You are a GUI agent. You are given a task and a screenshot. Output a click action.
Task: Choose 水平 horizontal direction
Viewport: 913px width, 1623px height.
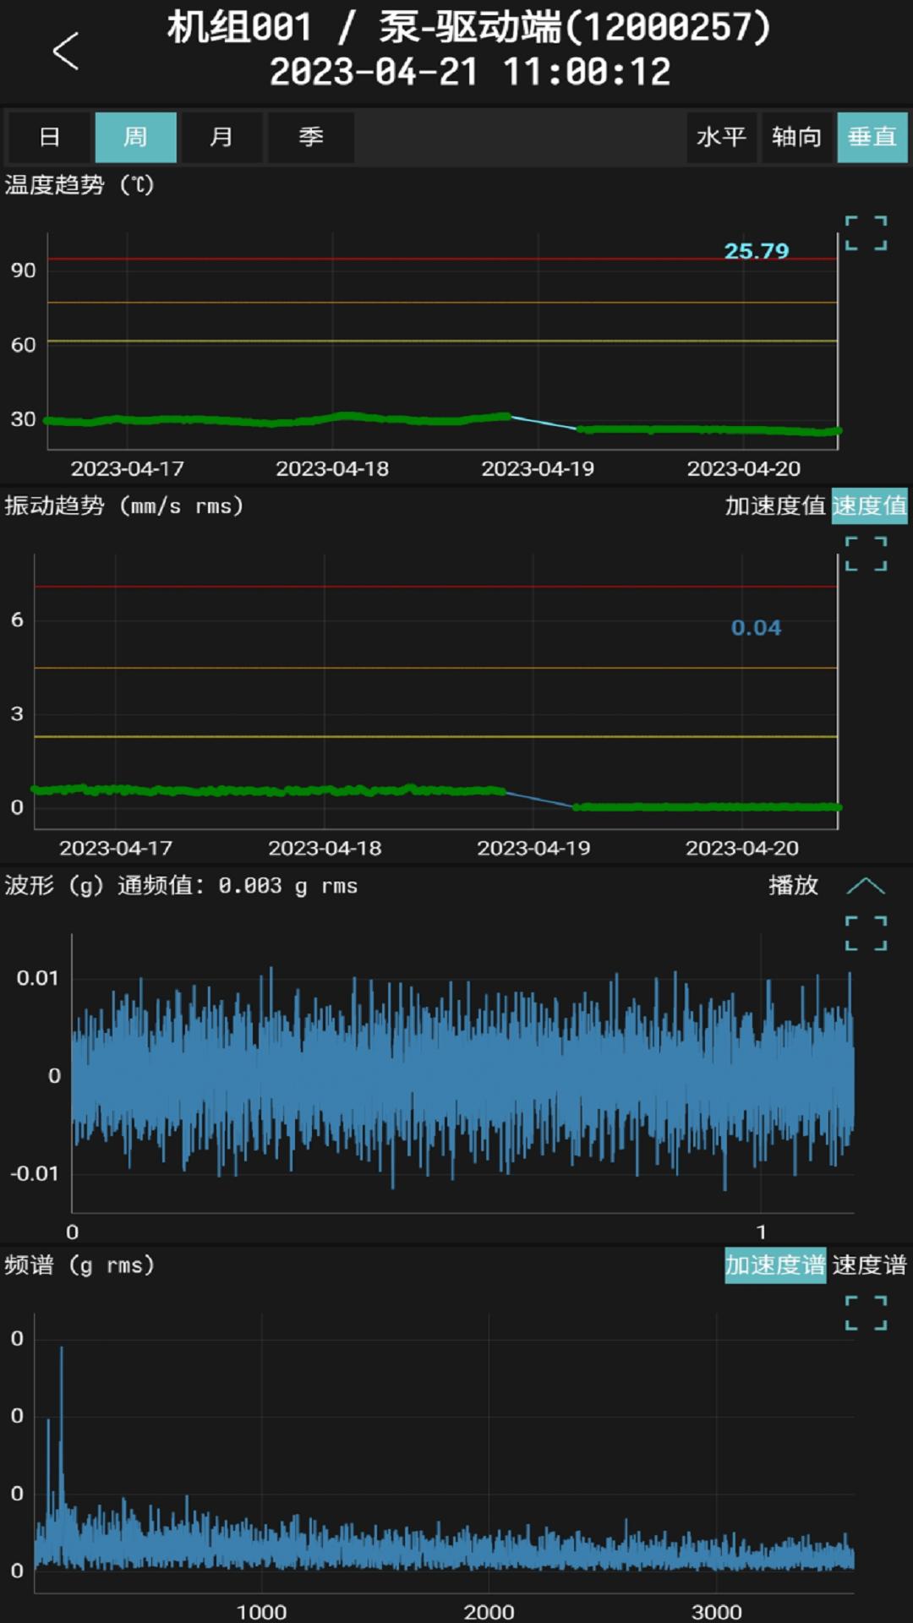[721, 137]
